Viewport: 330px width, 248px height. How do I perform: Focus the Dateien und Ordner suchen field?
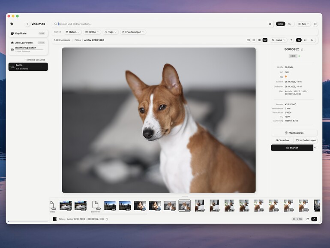(x=162, y=24)
